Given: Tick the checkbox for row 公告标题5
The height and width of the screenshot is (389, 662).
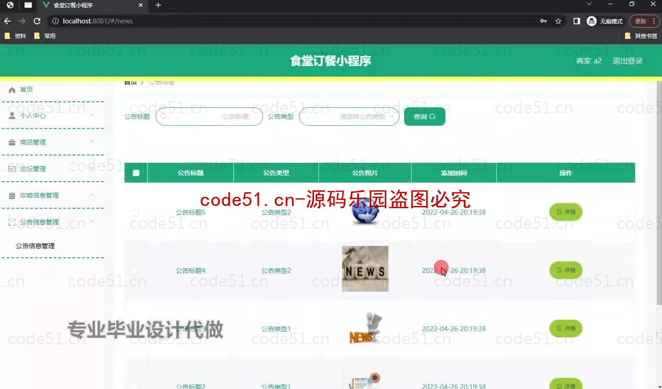Looking at the screenshot, I should (135, 212).
